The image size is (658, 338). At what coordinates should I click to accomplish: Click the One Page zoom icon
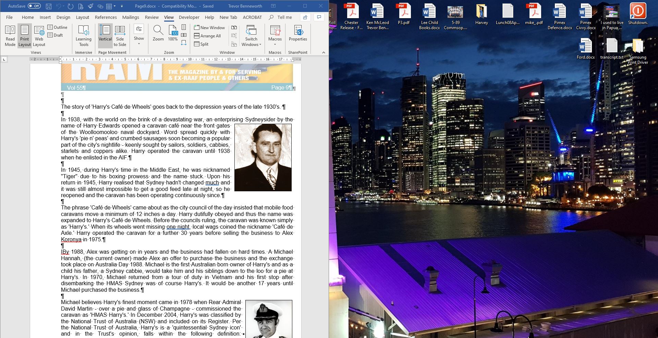click(x=184, y=27)
